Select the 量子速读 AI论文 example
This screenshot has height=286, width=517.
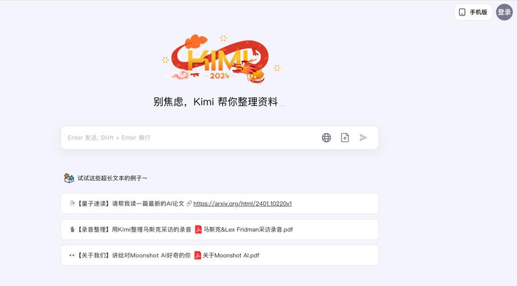click(220, 204)
